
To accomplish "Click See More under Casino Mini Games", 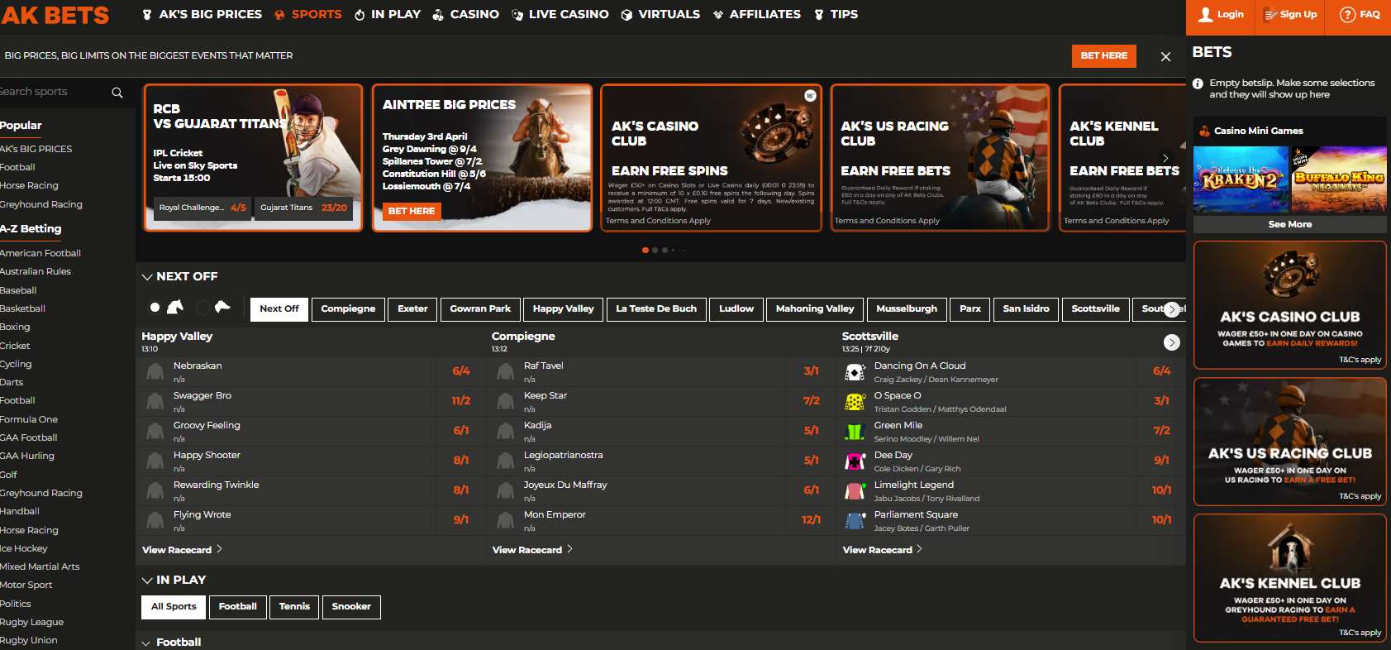I will (x=1289, y=224).
